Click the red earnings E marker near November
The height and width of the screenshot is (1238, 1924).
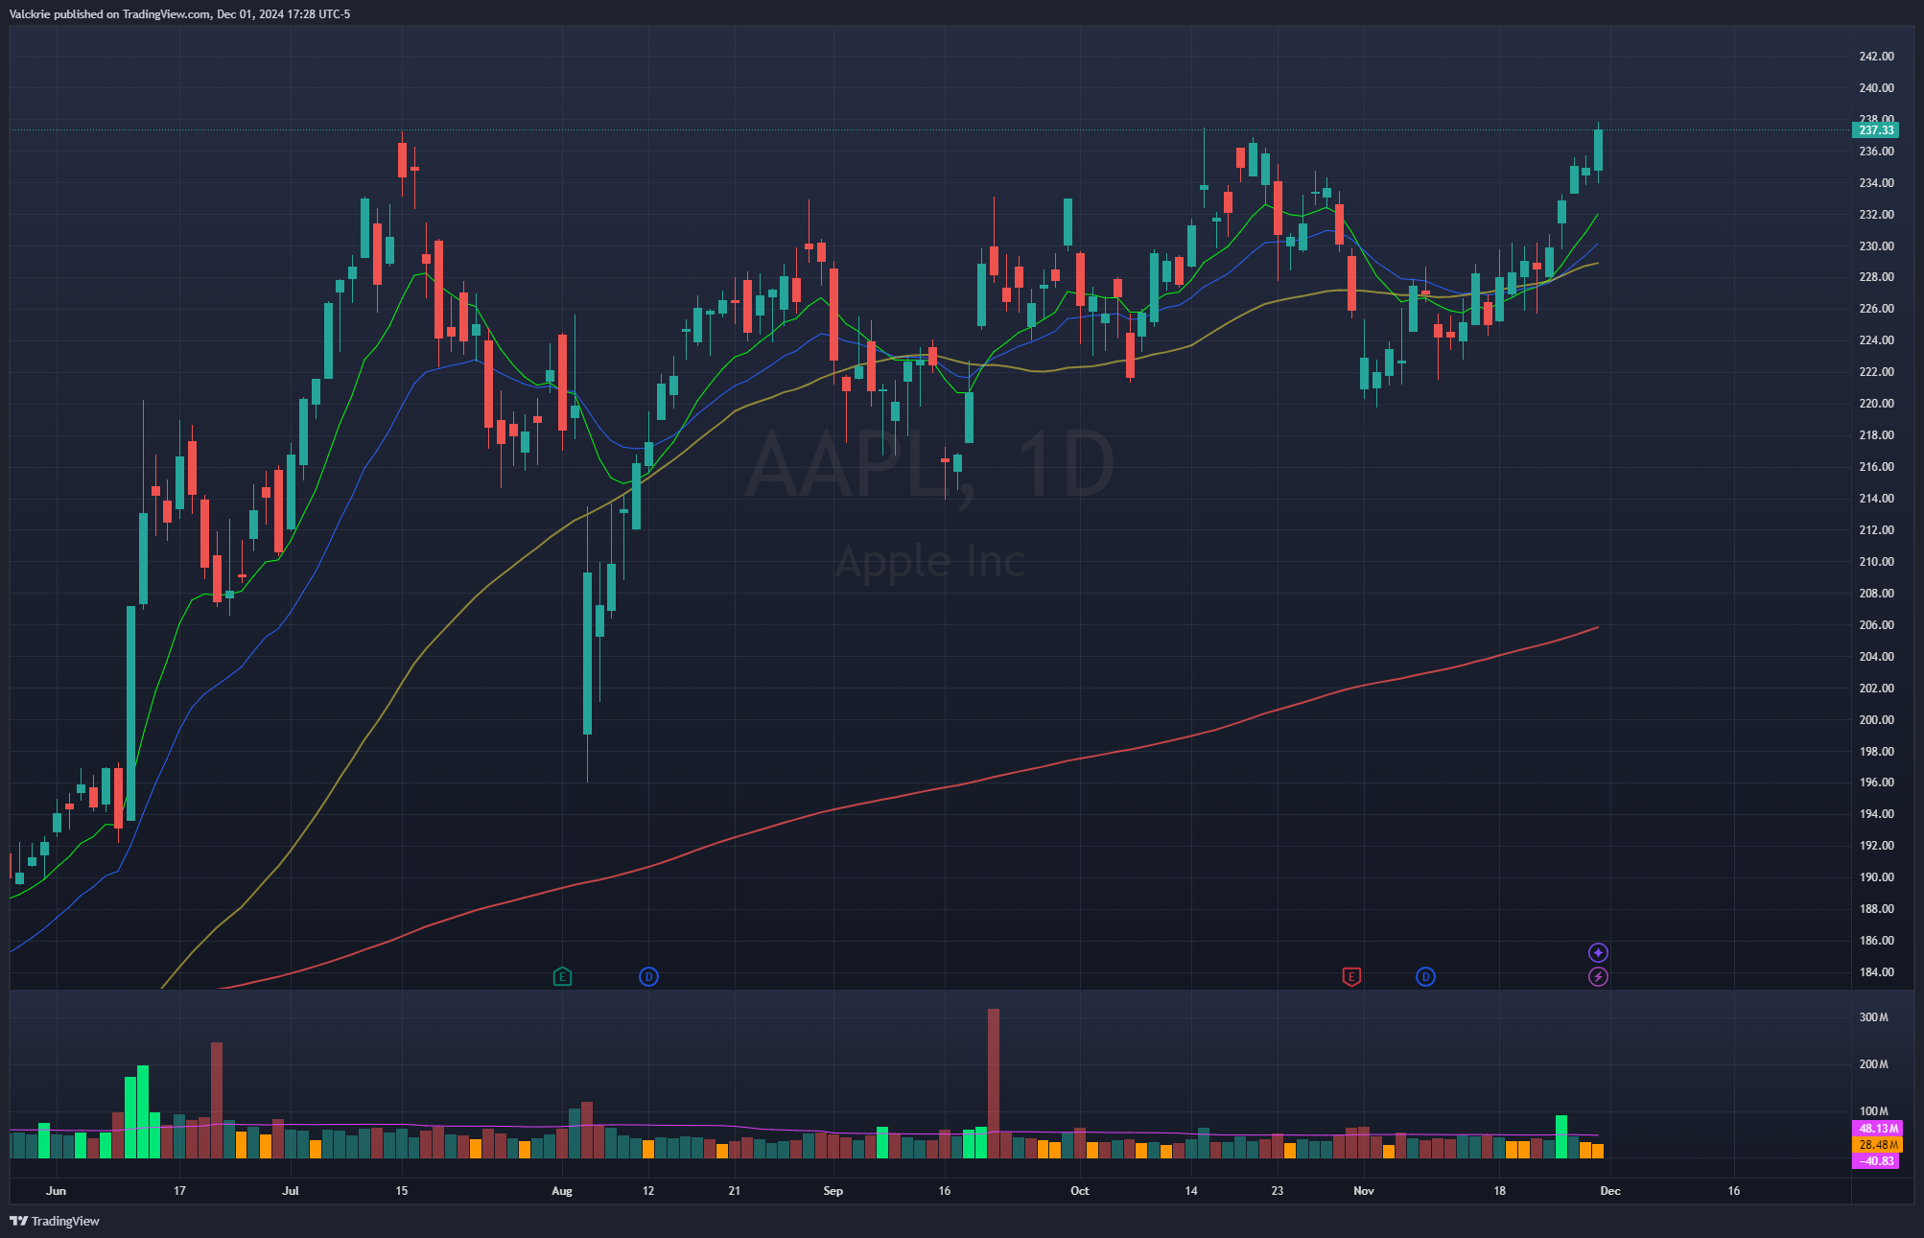coord(1350,977)
